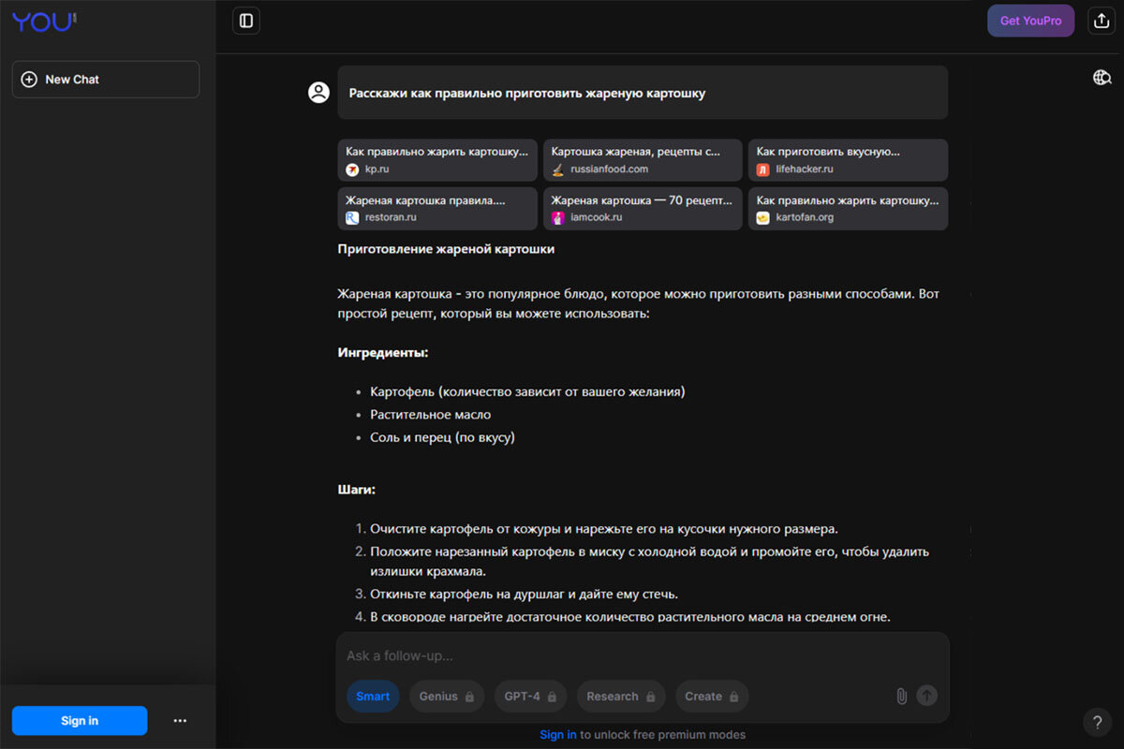This screenshot has height=749, width=1124.
Task: Click step 1 'Очистите картофель от кожуры'
Action: 603,529
